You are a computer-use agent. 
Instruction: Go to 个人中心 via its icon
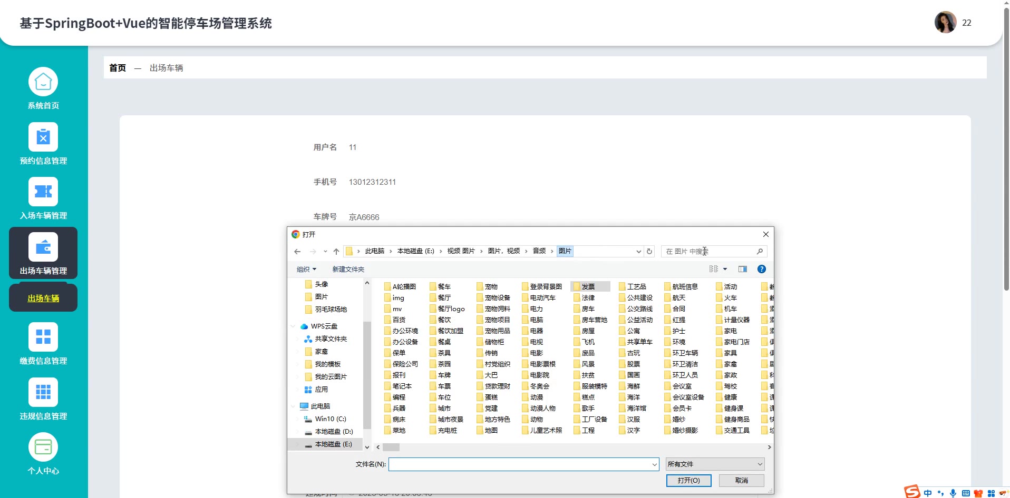[43, 447]
